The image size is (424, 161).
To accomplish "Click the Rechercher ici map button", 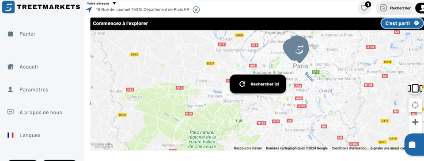I will 257,84.
